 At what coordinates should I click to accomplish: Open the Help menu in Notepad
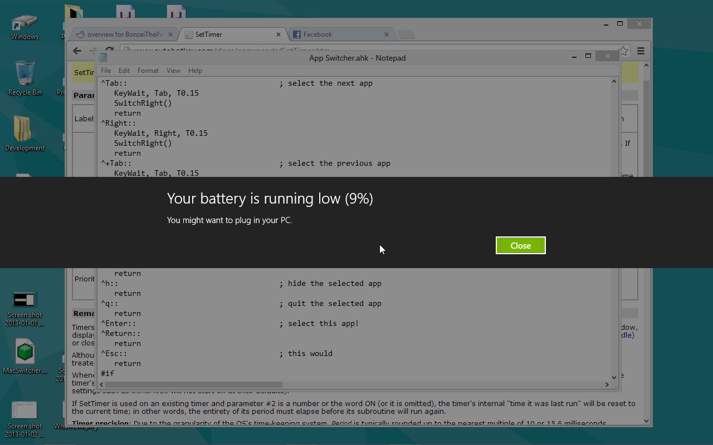195,71
